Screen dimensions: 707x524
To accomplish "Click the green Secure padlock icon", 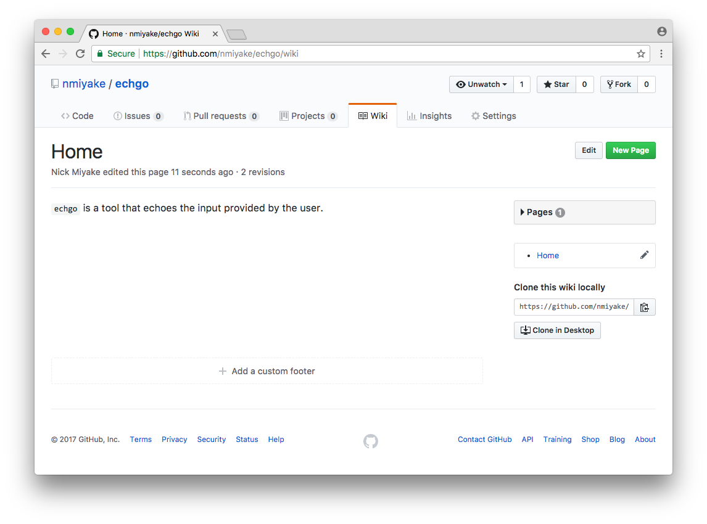I will point(100,53).
